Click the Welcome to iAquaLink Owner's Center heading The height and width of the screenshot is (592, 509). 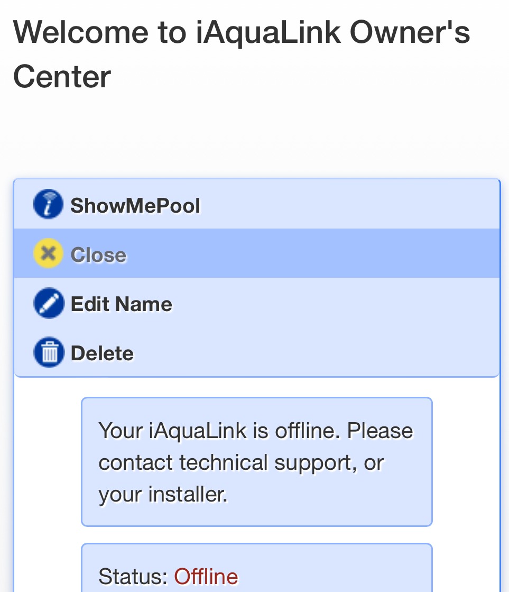[x=242, y=54]
